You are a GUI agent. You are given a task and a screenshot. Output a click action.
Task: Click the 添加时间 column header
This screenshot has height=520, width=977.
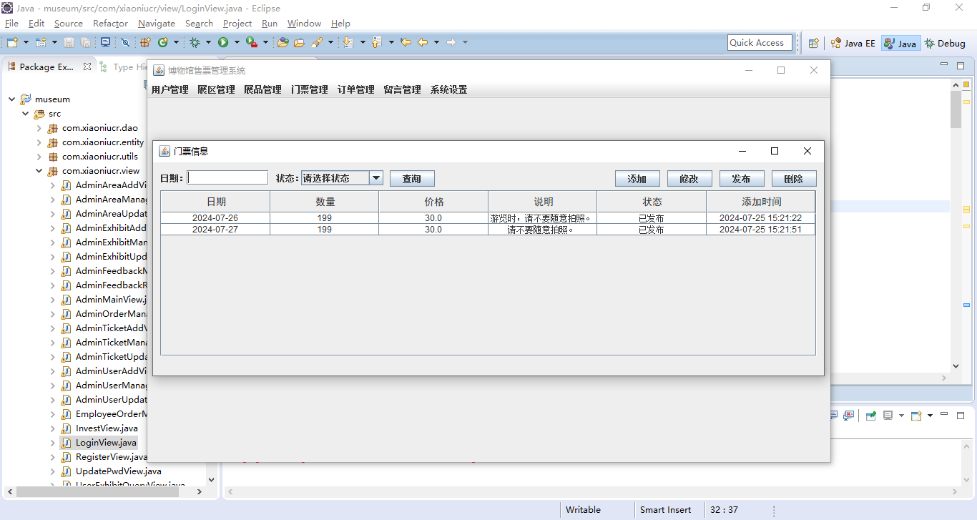pos(761,202)
